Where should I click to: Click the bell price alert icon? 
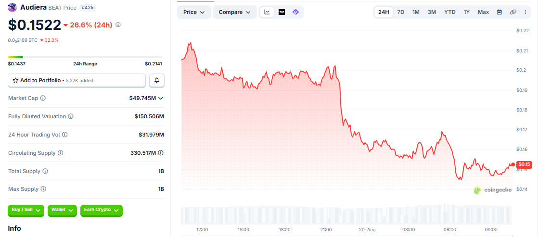[x=157, y=80]
